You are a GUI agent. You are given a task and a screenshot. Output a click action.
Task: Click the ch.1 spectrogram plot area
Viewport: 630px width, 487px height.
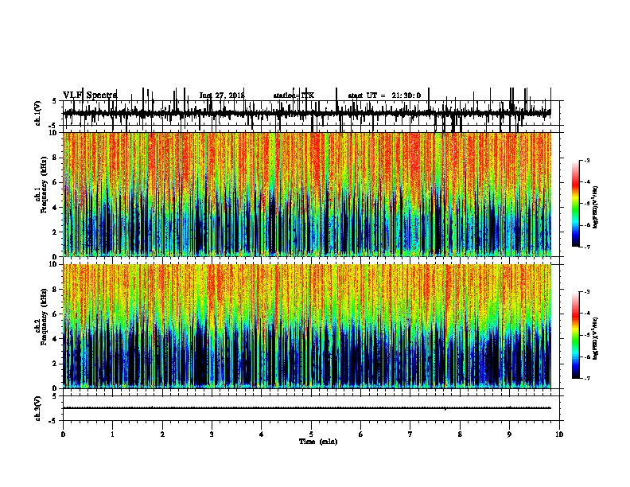[x=306, y=194]
